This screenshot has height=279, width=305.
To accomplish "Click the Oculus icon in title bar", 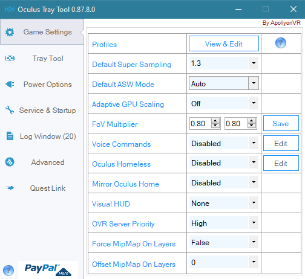I will tap(10, 9).
